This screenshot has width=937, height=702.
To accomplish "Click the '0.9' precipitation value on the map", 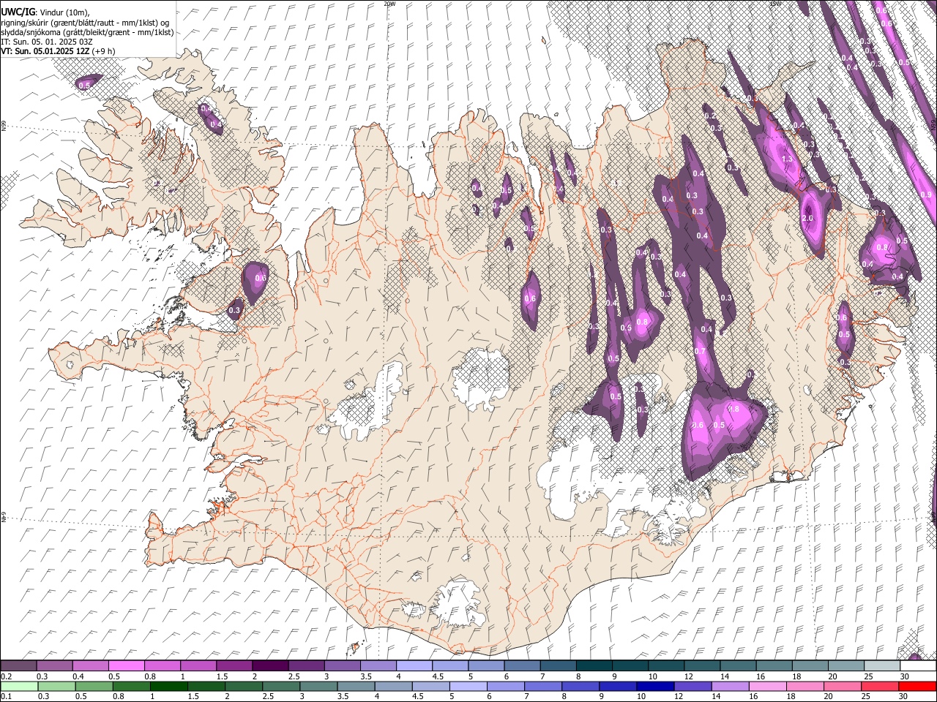I will (x=926, y=195).
